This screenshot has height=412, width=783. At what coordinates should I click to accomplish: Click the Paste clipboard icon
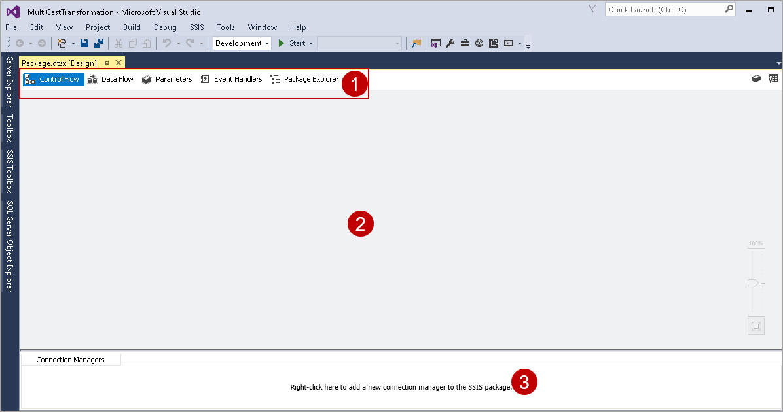click(147, 43)
